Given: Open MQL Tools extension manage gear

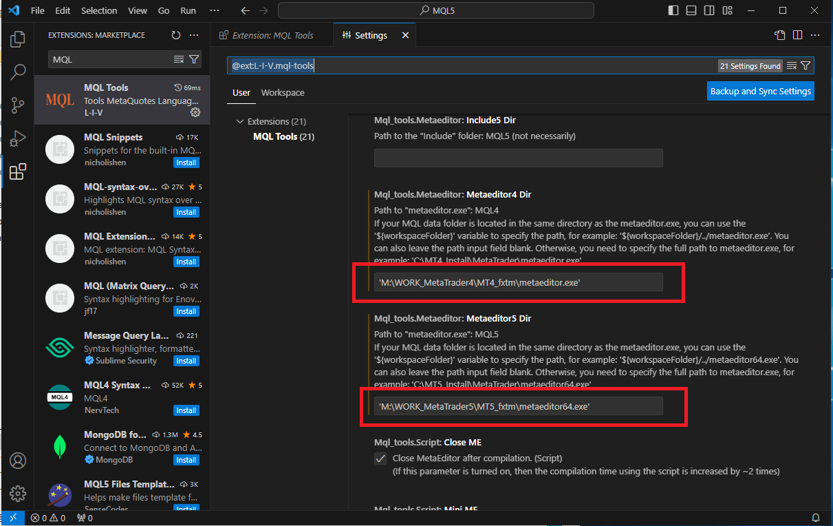Looking at the screenshot, I should (195, 112).
